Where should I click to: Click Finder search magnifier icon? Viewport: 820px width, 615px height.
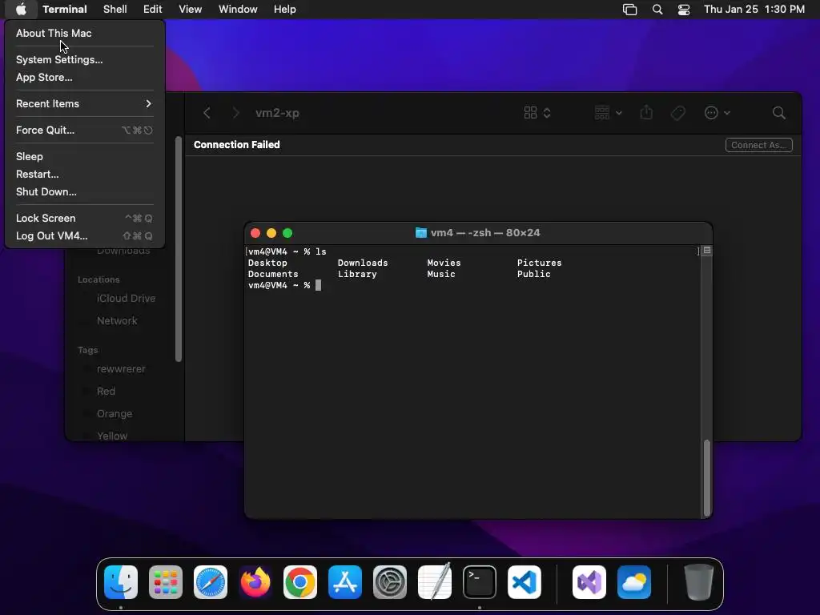(x=778, y=113)
